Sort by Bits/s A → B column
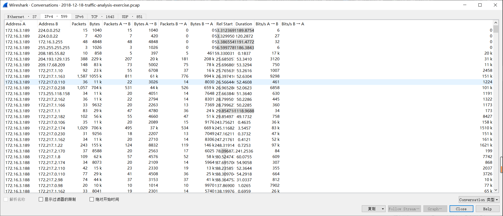Screen dimensions: 503x216 (267, 24)
